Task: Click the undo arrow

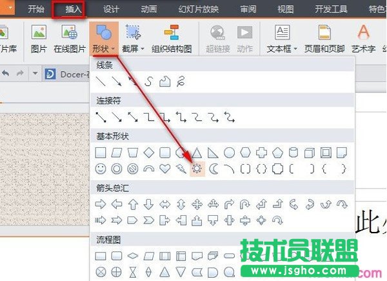Action: (x=5, y=74)
